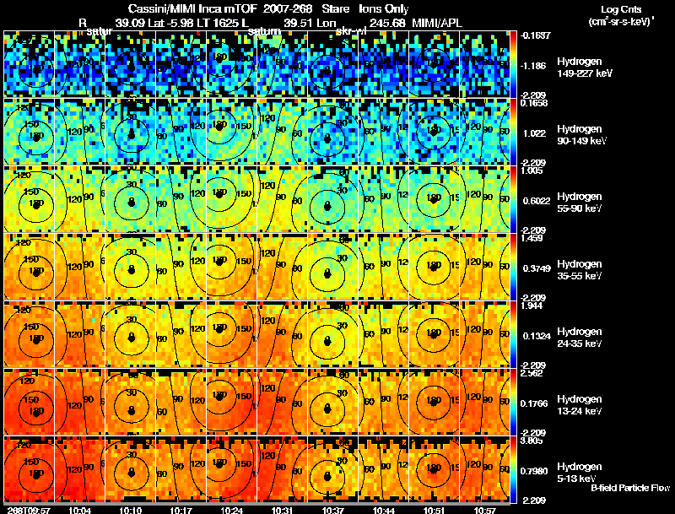Click the 'Ions Only' text in title
Screen dimensions: 675x514
(384, 9)
